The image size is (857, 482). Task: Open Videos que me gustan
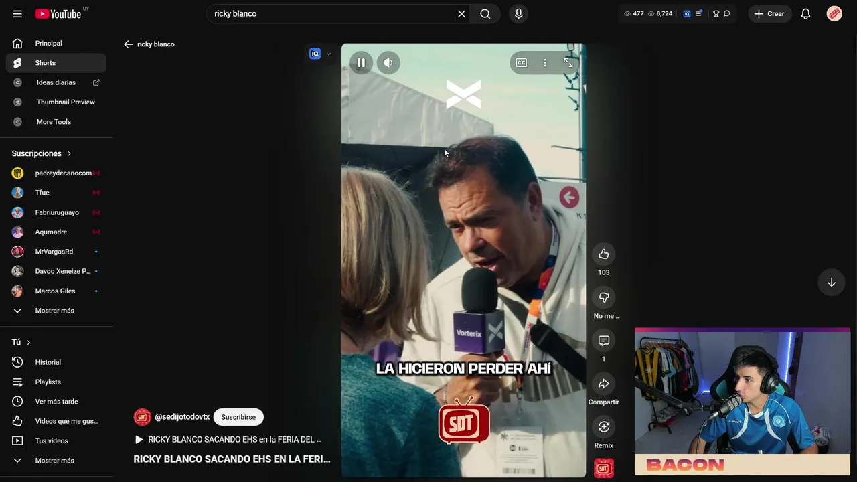coord(56,421)
